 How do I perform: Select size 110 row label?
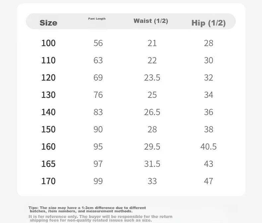tap(48, 60)
